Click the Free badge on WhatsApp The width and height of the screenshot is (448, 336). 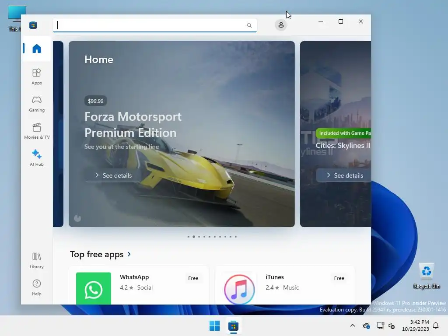pos(193,278)
